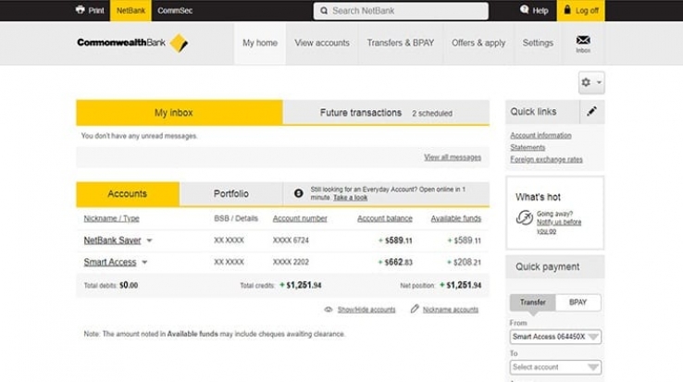Click the View all messages link
This screenshot has width=683, height=382.
pyautogui.click(x=452, y=157)
